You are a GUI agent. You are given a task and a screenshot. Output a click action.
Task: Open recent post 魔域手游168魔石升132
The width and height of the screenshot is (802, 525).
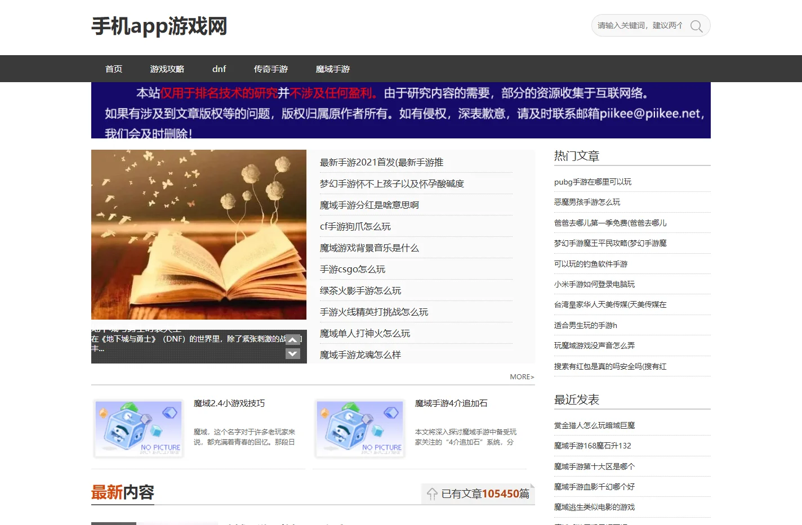pos(592,446)
